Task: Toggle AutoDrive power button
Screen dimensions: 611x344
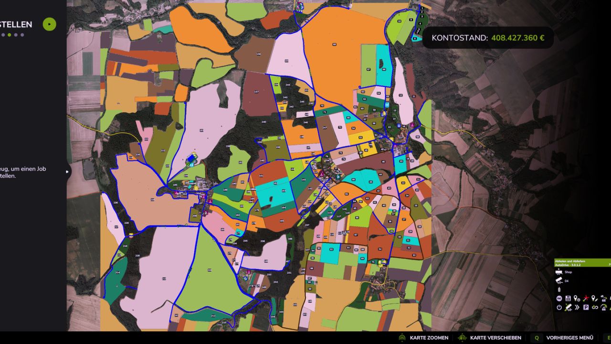Action: [559, 307]
